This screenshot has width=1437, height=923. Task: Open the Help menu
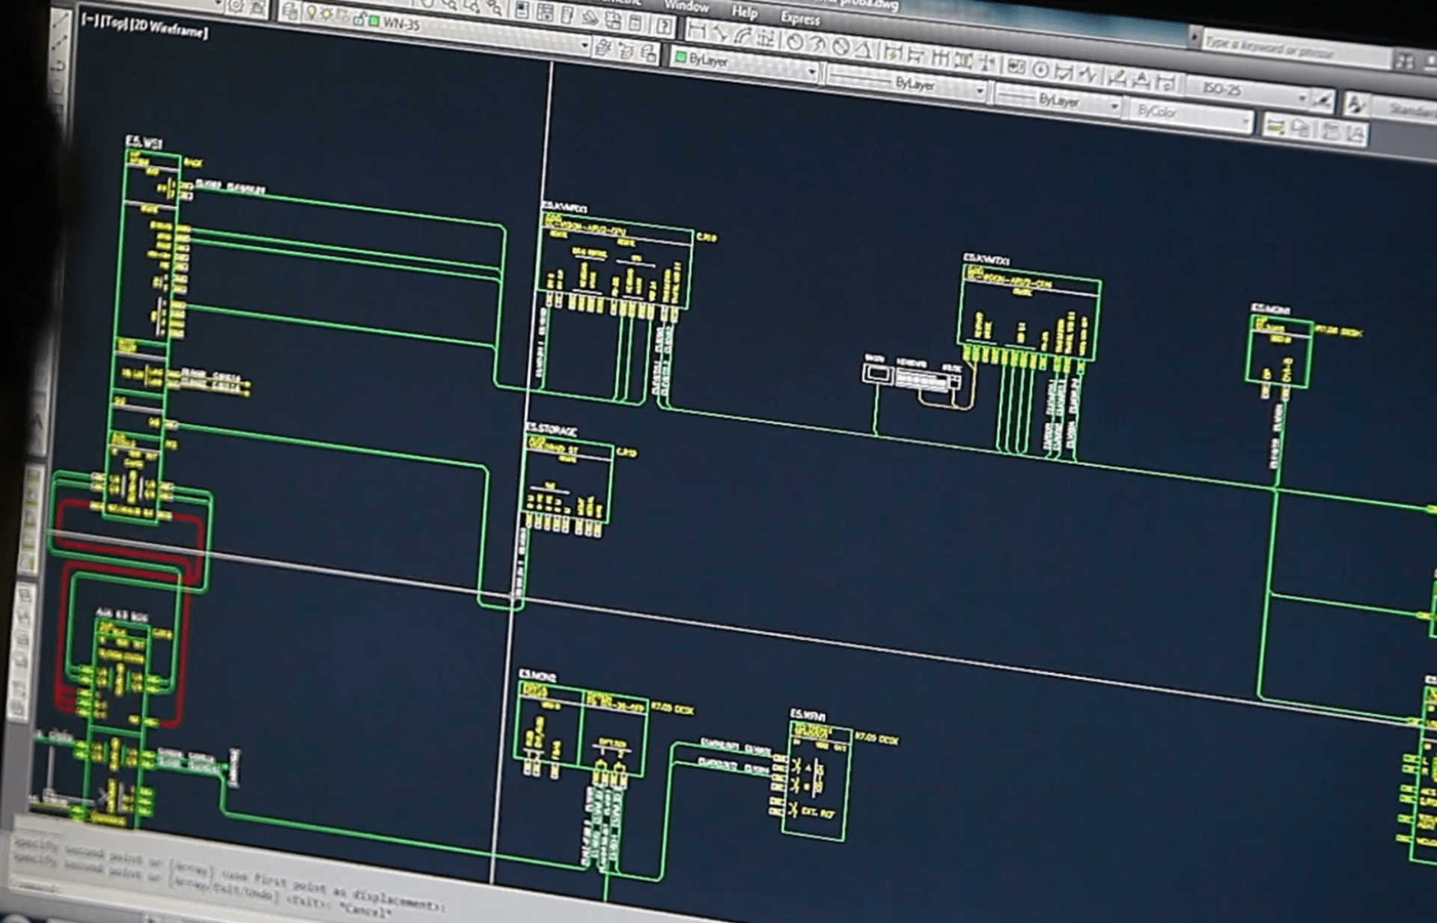[744, 12]
